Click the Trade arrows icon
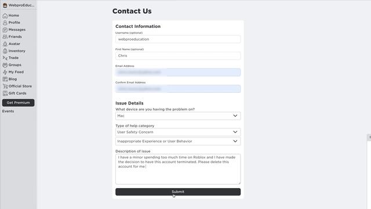The image size is (371, 209). [x=5, y=58]
